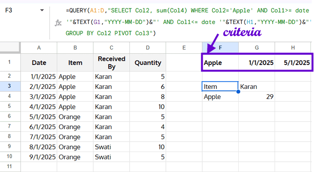Click criteria cell with start date 1/1/2025
The image size is (314, 172).
point(257,63)
